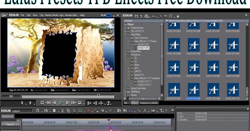Click the Undo arrow icon
The height and width of the screenshot is (131, 250).
(103, 111)
